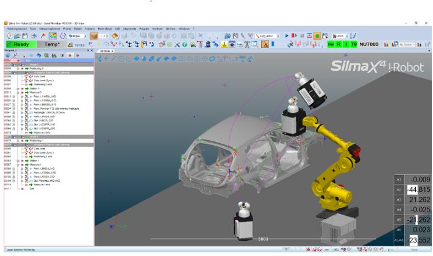Click the SilmaX4 I-Robot logo
The image size is (433, 256).
tap(377, 67)
